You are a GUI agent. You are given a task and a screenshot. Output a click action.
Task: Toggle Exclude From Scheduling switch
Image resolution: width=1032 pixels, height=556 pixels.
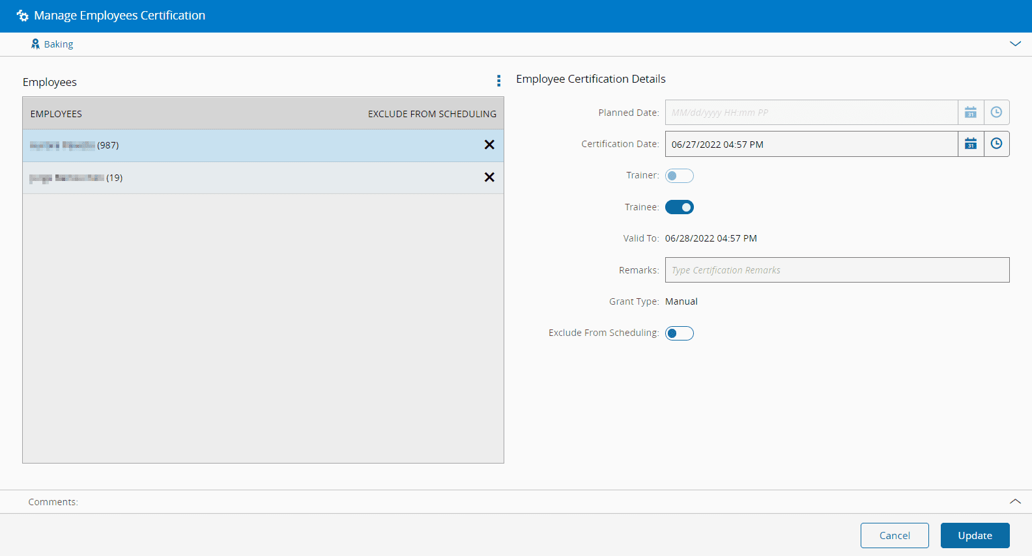(x=679, y=333)
